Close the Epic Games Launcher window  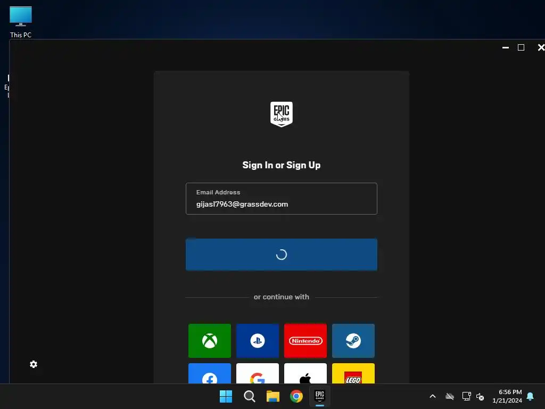(x=541, y=47)
